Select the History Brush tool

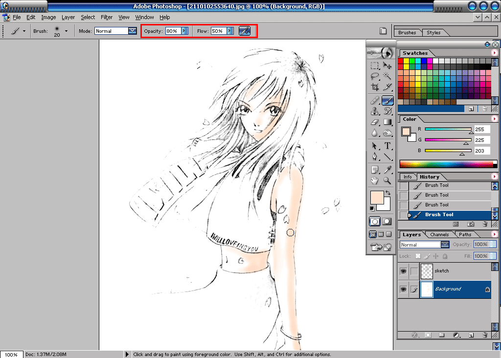[x=387, y=111]
